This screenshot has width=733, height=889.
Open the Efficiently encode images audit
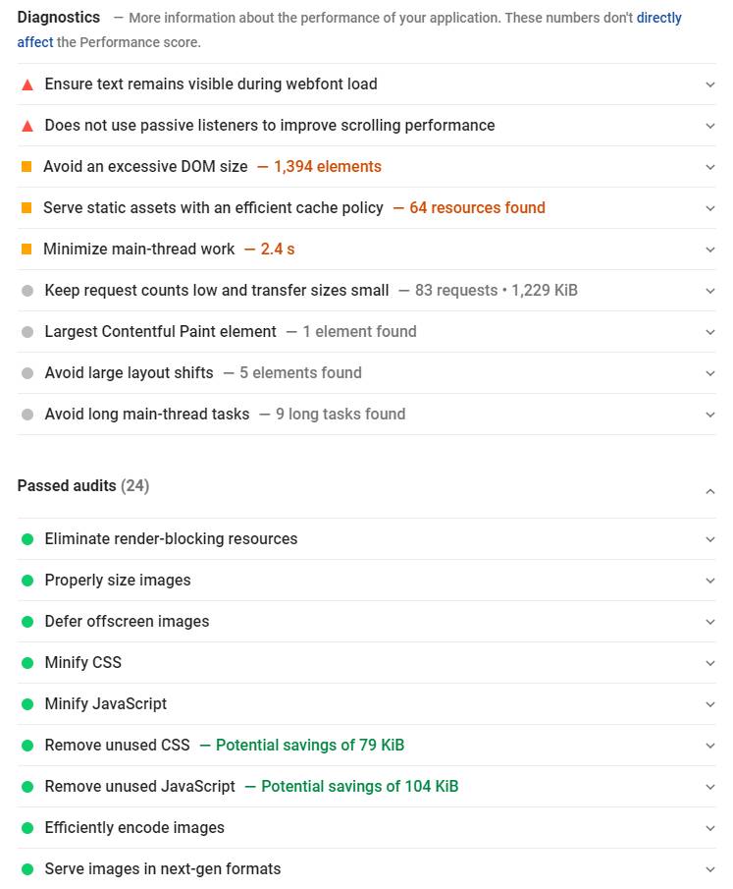point(134,828)
